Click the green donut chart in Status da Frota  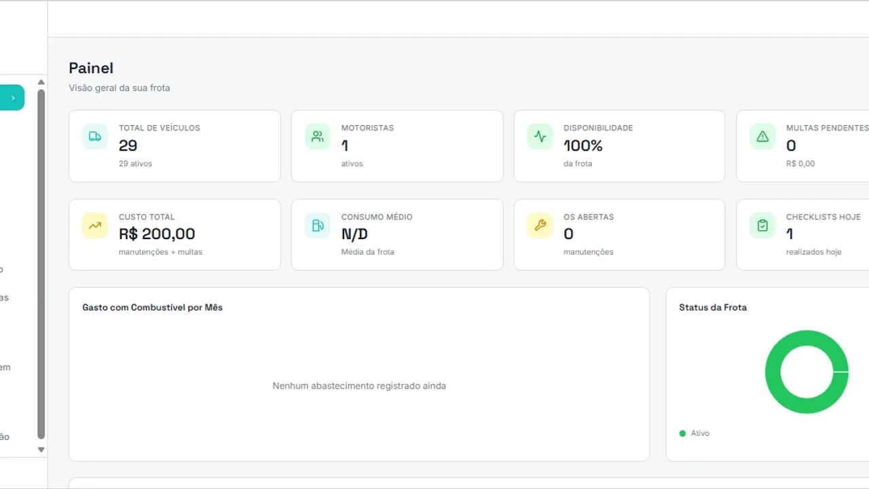point(807,372)
